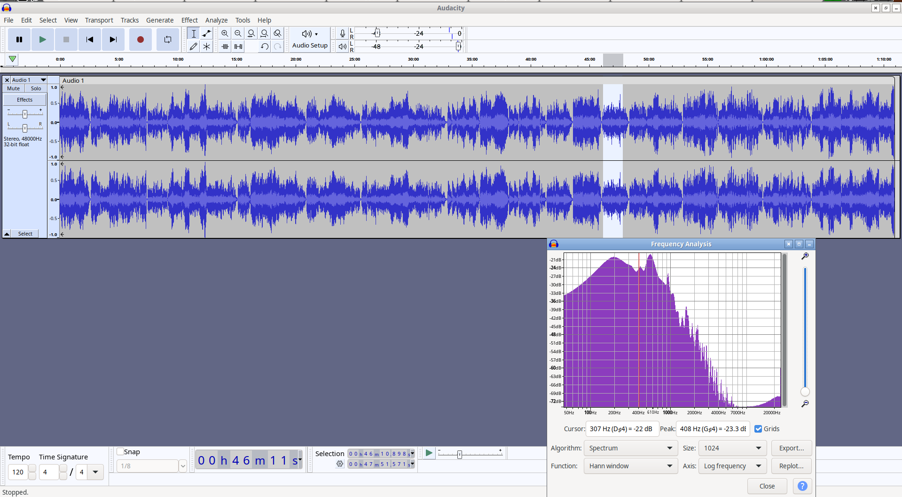Skip to end of the track
This screenshot has height=497, width=902.
(113, 39)
